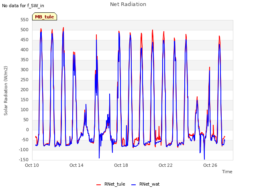This screenshot has width=257, height=192.
Task: Click the Time axis label
Action: 227,172
